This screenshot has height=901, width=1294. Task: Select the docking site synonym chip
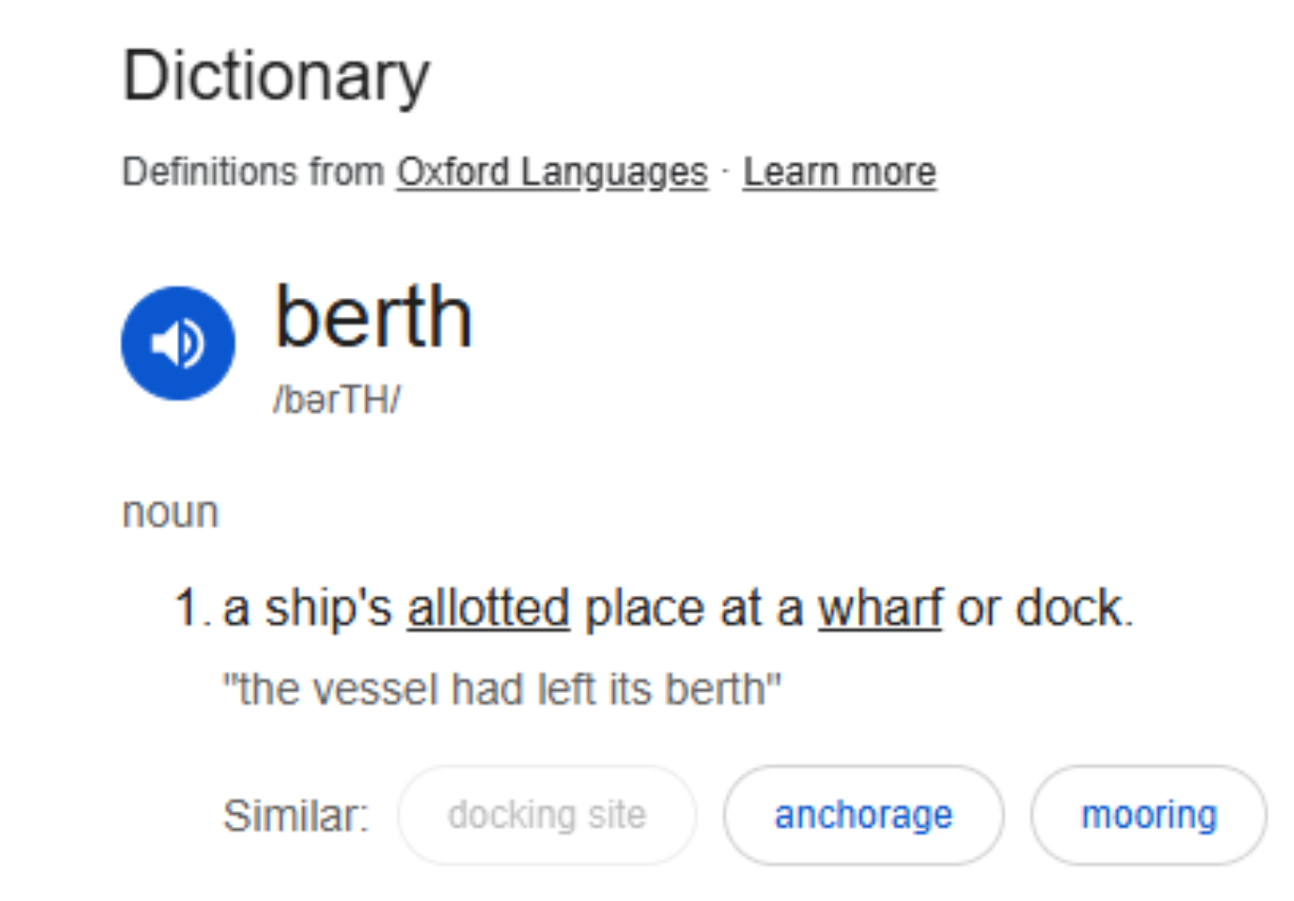tap(547, 815)
